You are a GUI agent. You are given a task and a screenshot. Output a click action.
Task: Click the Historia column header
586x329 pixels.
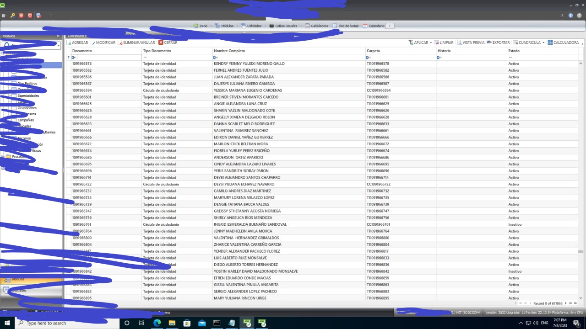472,51
